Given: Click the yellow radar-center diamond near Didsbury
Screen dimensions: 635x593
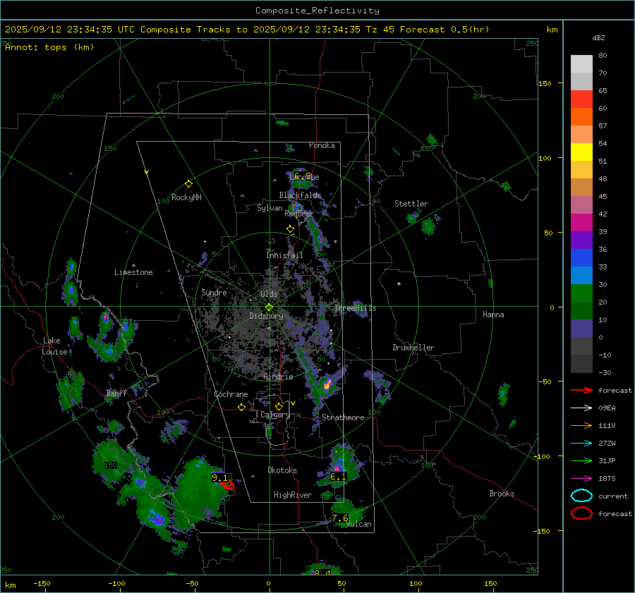Looking at the screenshot, I should coord(269,307).
